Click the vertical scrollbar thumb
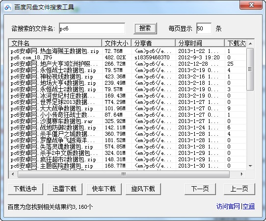The image size is (266, 221). click(x=250, y=69)
